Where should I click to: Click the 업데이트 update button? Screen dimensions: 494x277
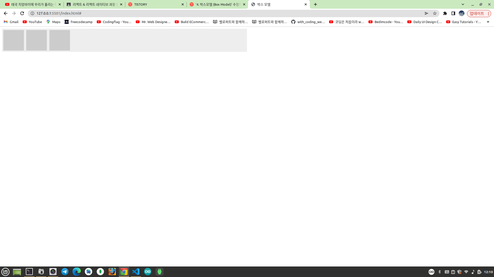pyautogui.click(x=477, y=13)
